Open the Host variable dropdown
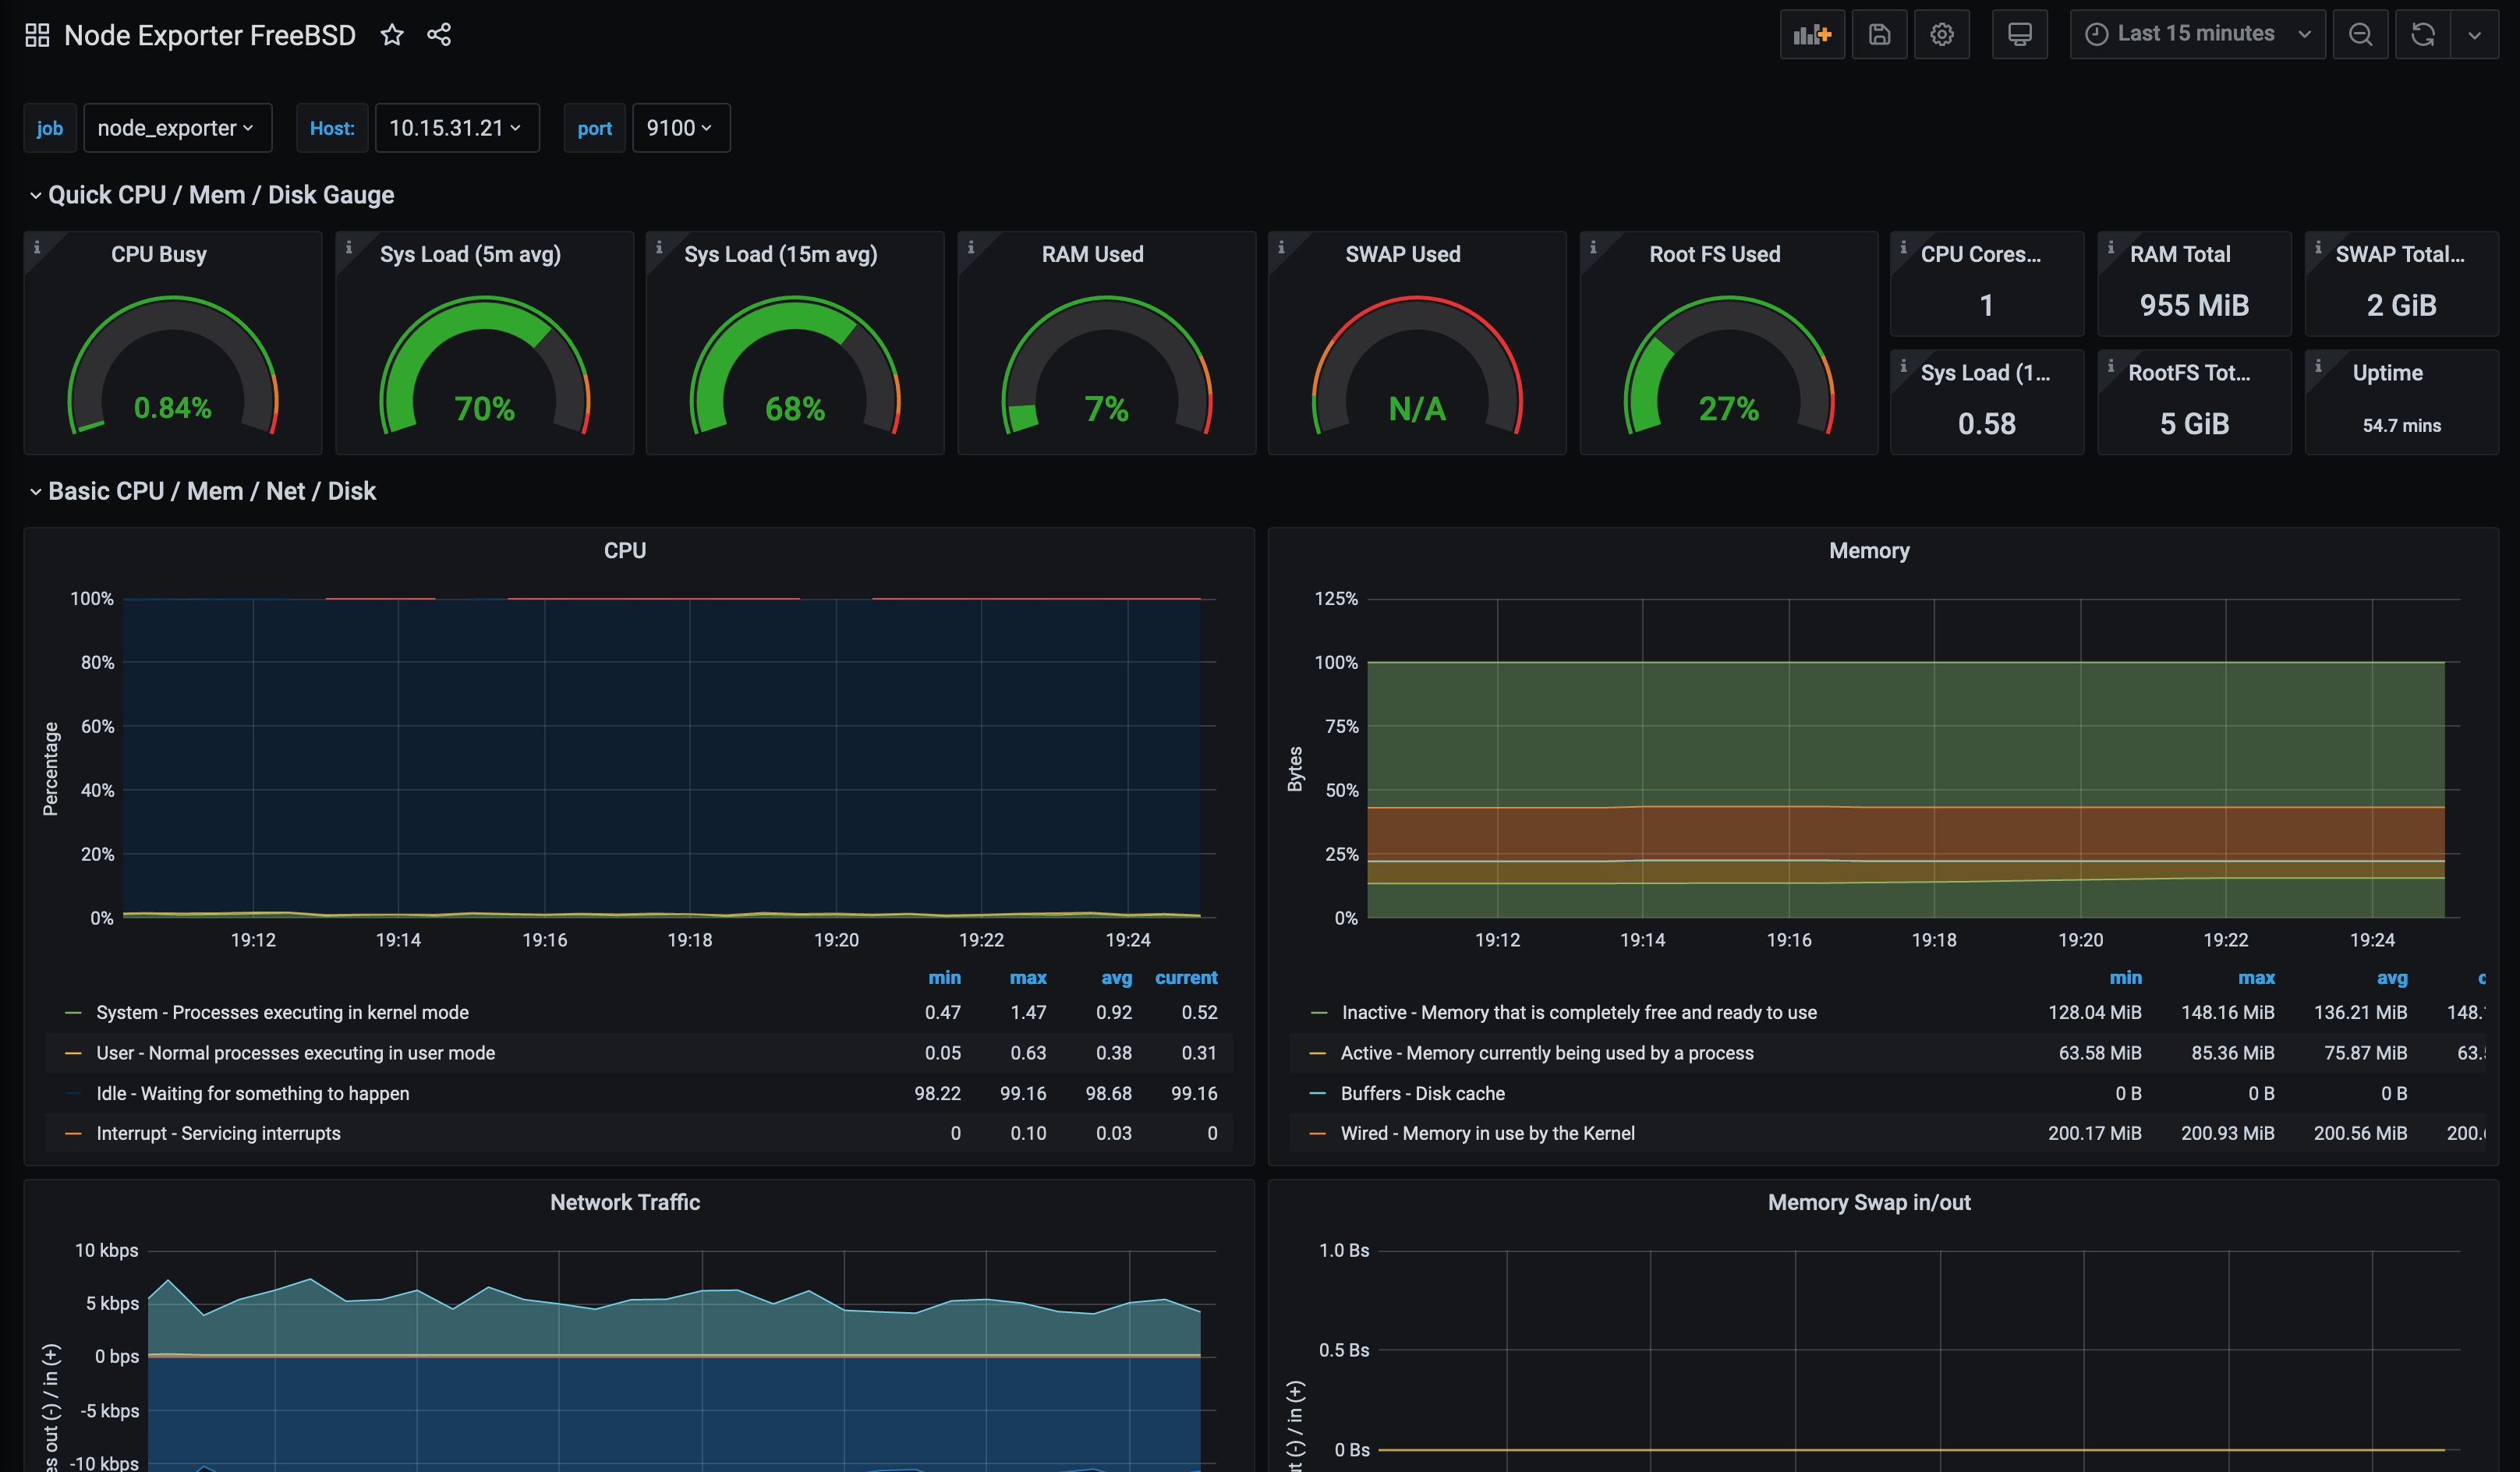Screen dimensions: 2520x1472 pos(456,128)
